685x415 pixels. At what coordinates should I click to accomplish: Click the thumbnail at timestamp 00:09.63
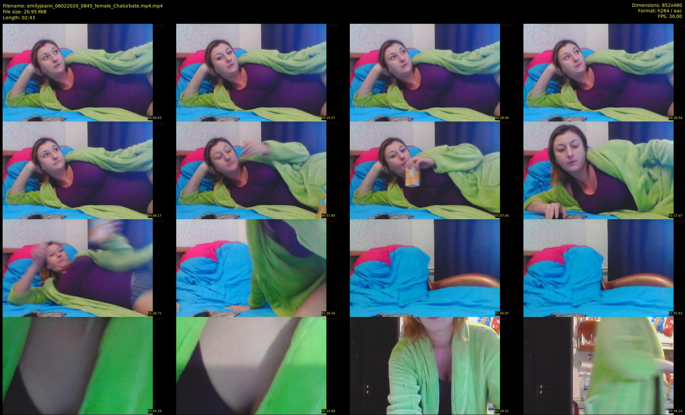click(x=78, y=72)
